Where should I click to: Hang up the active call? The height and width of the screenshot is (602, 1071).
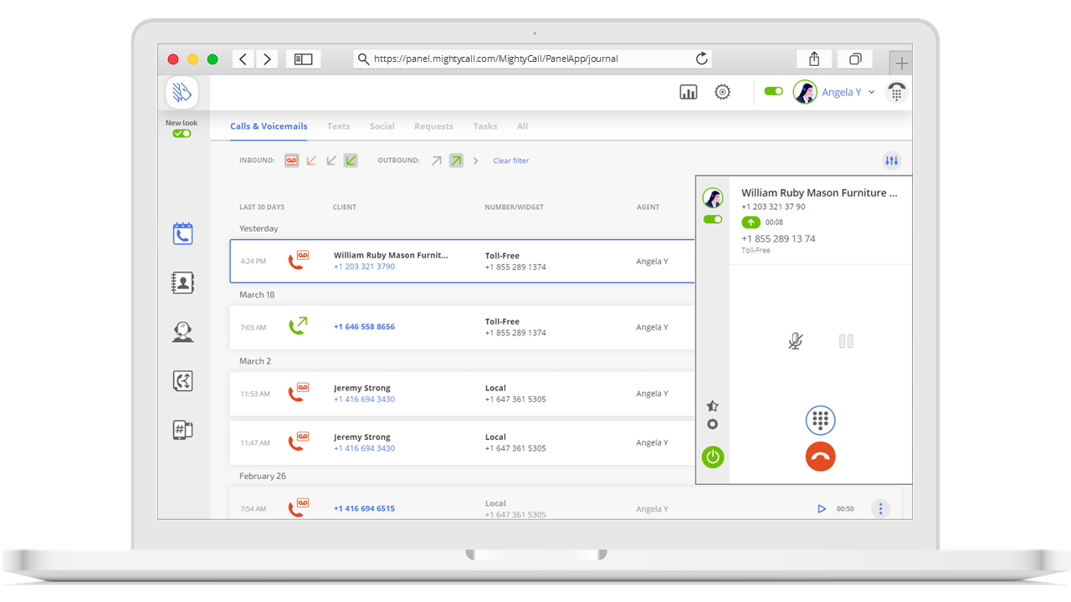coord(820,456)
